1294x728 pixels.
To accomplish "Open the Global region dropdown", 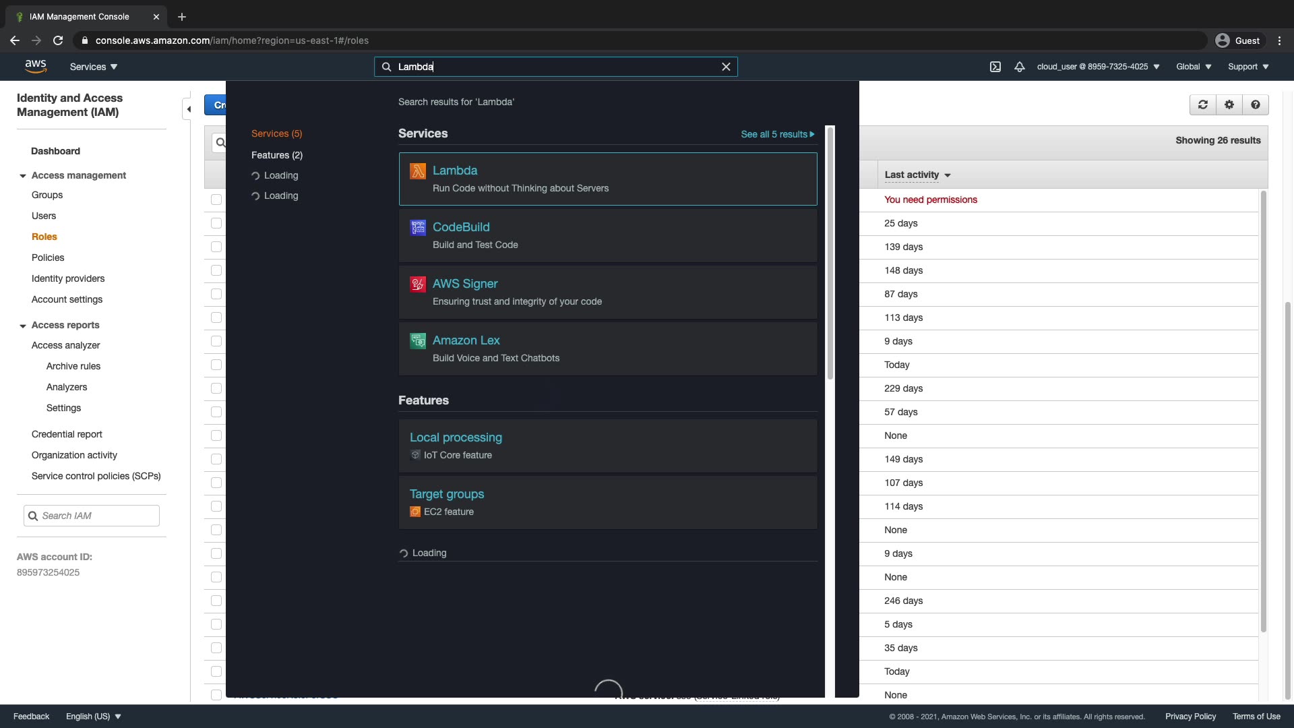I will pos(1194,67).
